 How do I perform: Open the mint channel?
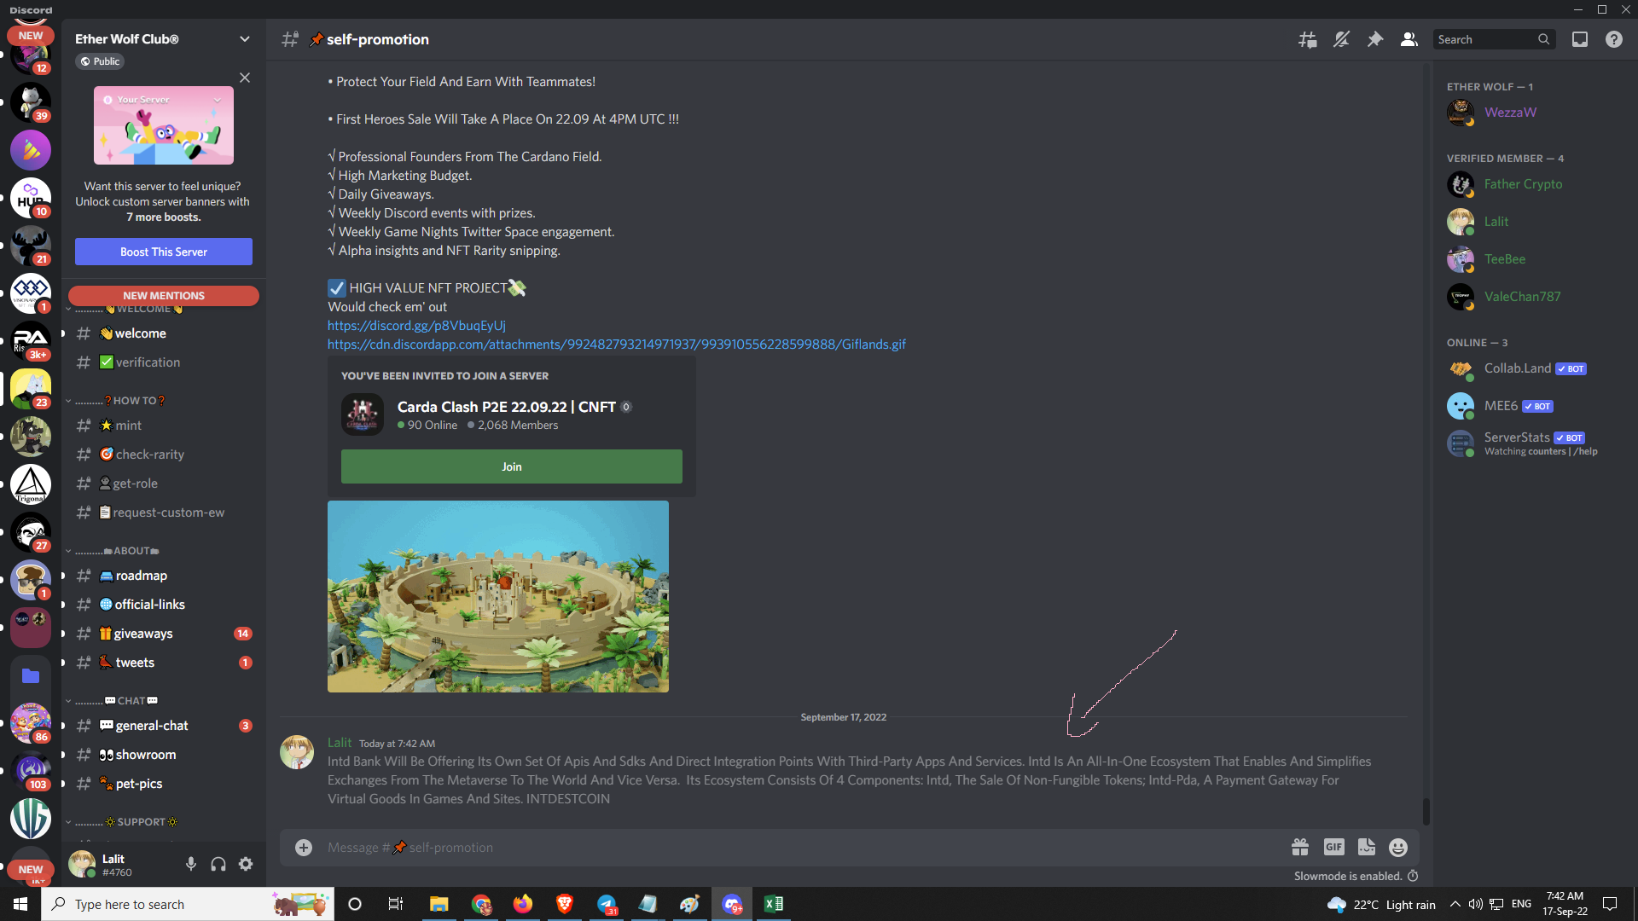[162, 426]
